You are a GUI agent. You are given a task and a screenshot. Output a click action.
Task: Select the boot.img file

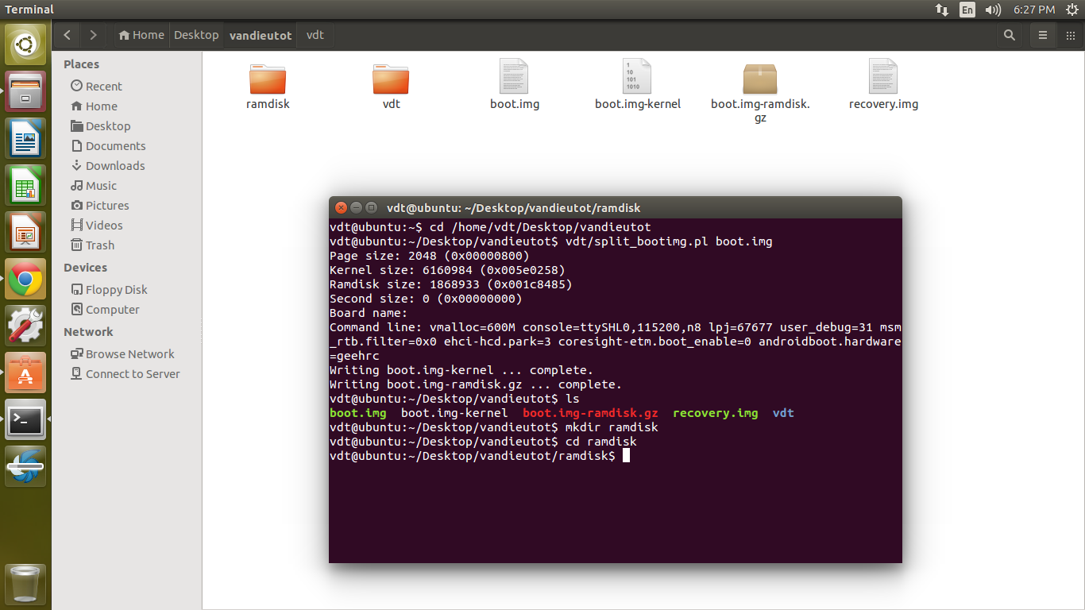coord(514,78)
